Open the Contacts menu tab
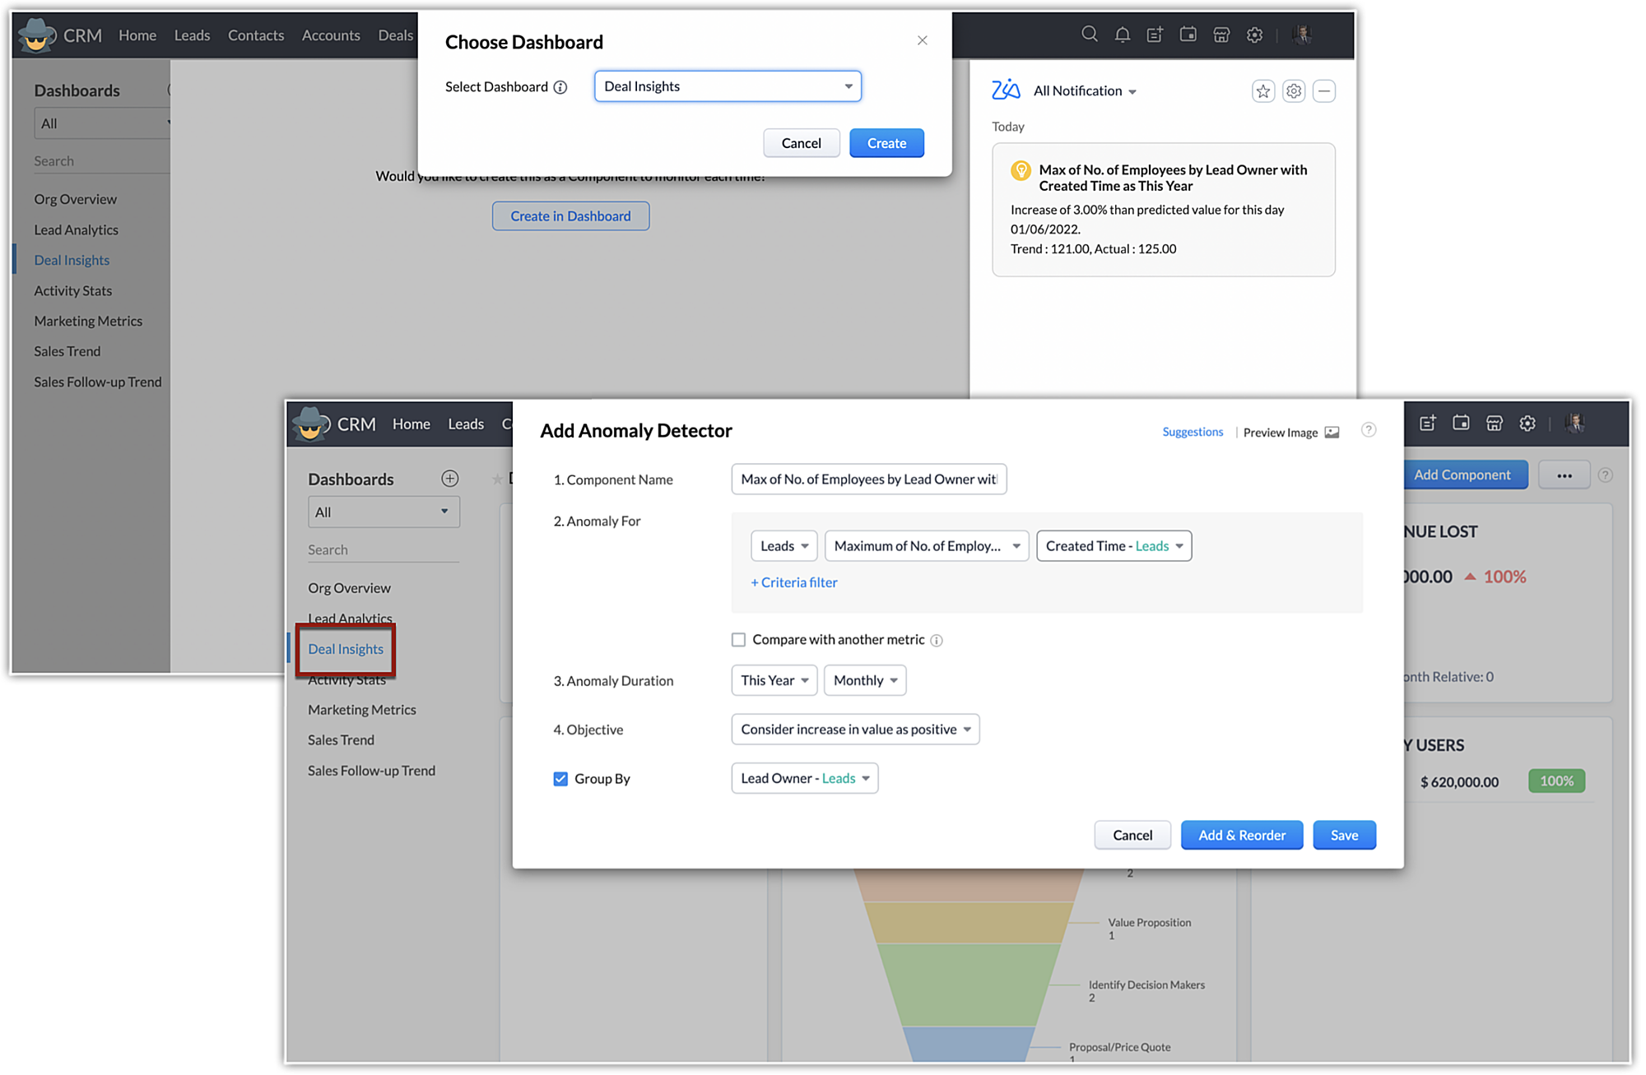Viewport: 1646px width, 1075px height. (255, 35)
